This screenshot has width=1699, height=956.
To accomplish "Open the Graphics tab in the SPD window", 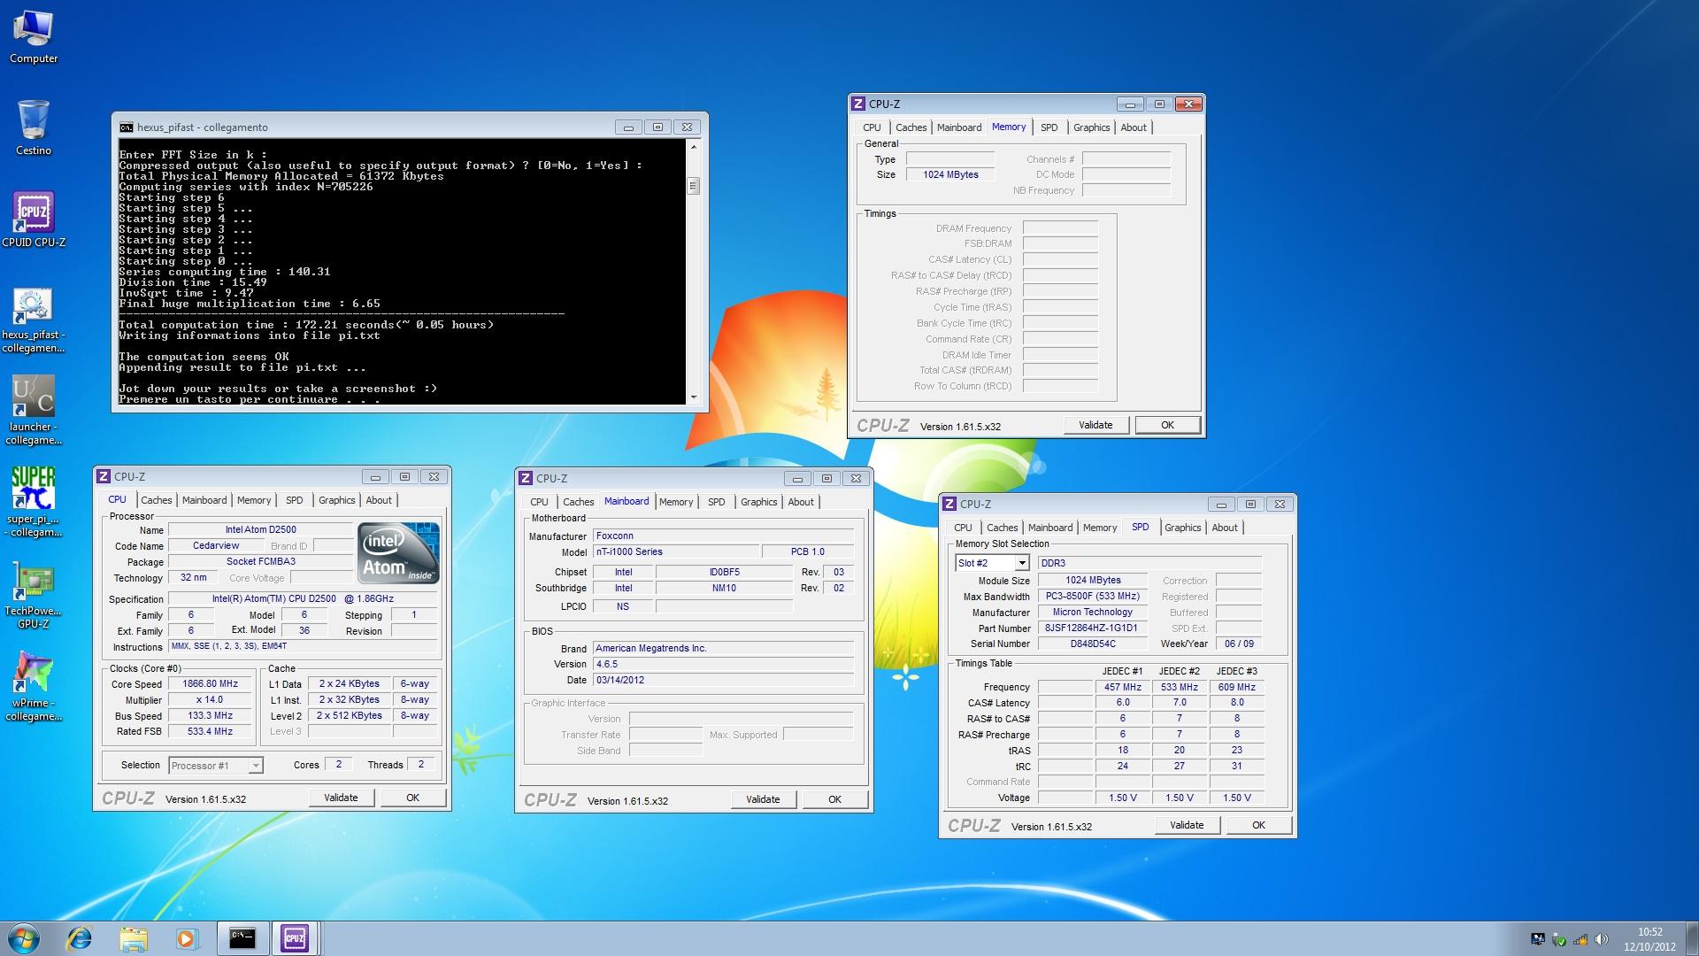I will pos(1183,528).
